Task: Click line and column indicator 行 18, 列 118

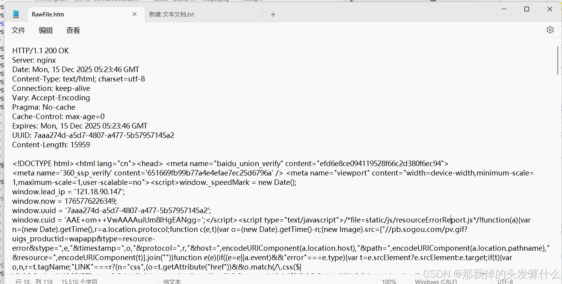Action: 34,281
